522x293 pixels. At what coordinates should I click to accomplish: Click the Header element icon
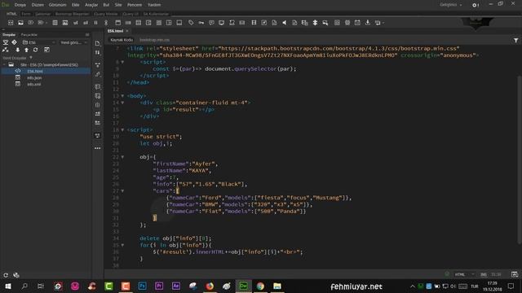117,23
